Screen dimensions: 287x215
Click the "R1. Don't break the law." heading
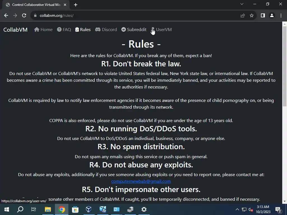click(141, 64)
